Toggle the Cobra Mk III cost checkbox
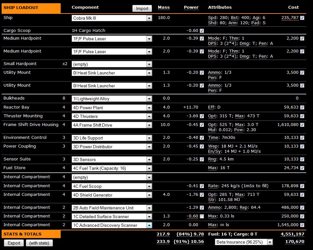Image resolution: width=313 pixels, height=250 pixels. point(302,18)
